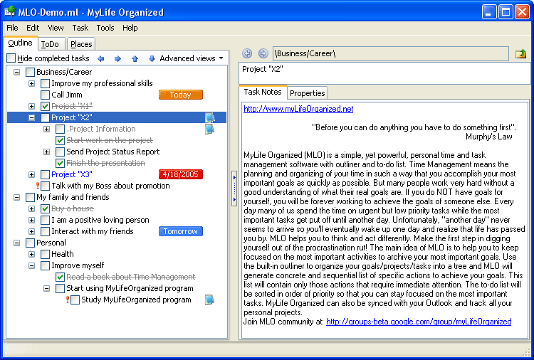
Task: Open the File menu
Action: point(12,28)
